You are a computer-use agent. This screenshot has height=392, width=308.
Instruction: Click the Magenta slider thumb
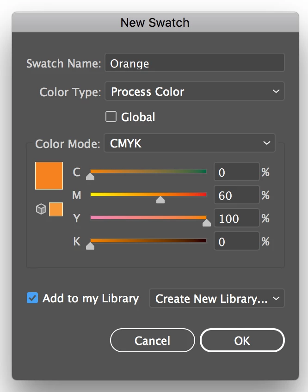pos(160,200)
